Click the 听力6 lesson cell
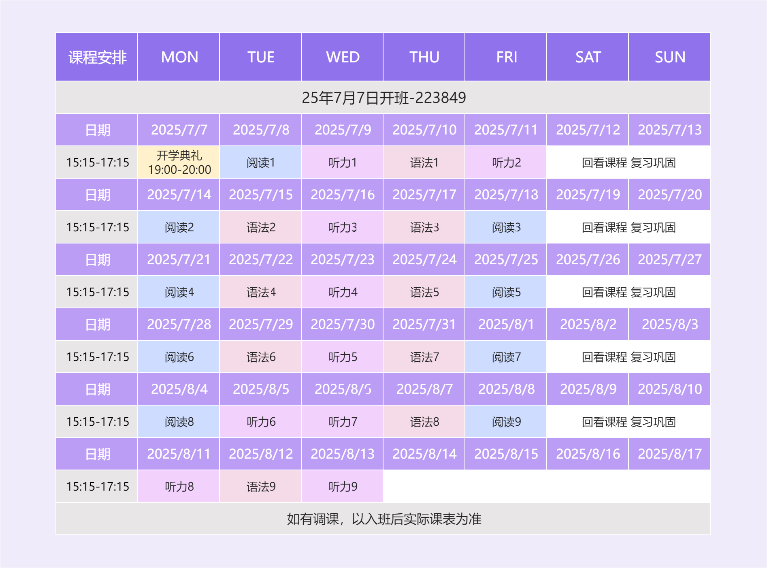This screenshot has height=568, width=767. coord(260,422)
